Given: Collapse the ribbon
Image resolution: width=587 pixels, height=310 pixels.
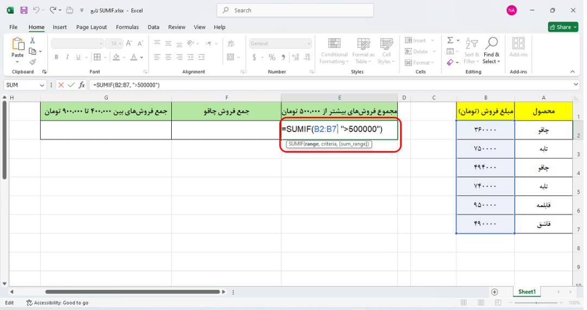Looking at the screenshot, I should click(572, 72).
